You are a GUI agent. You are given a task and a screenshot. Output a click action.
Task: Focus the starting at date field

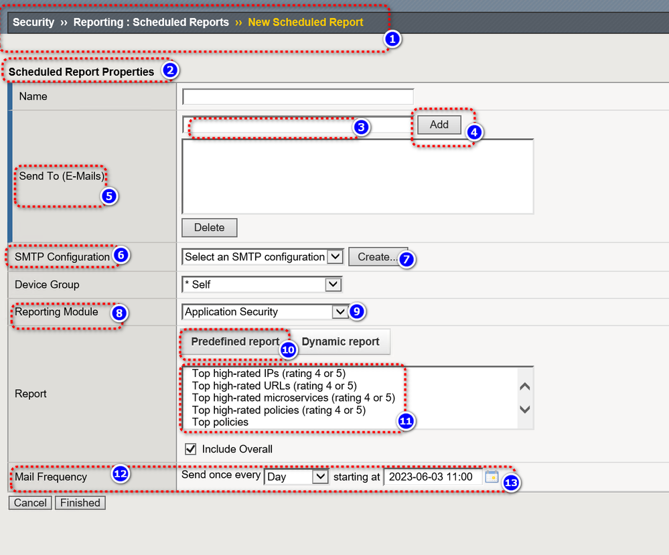[432, 477]
